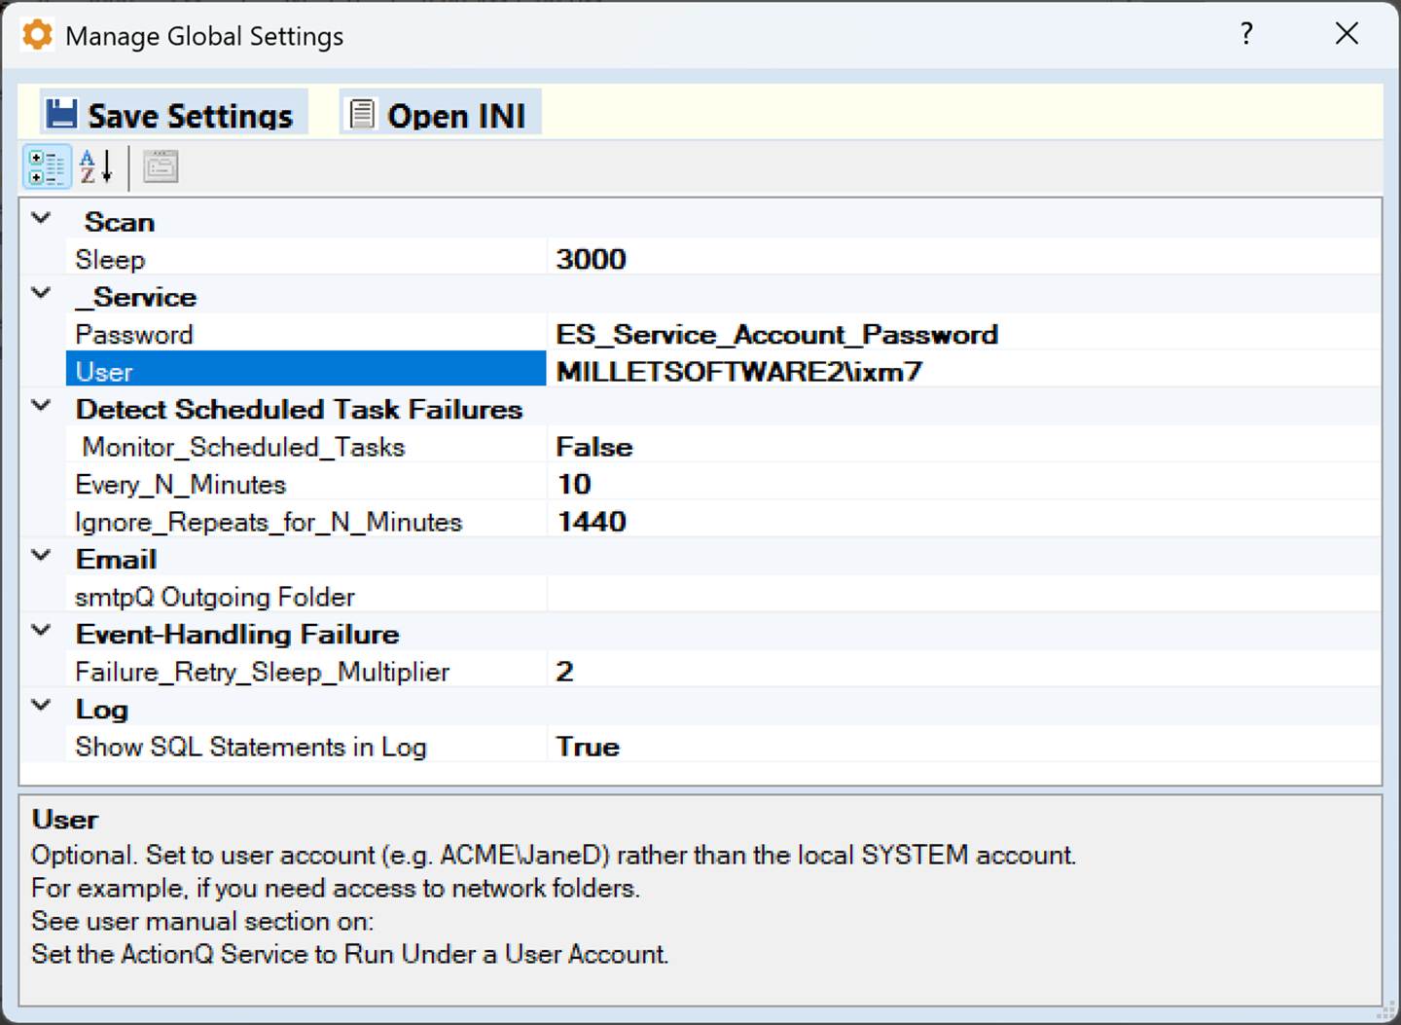Collapse the Scan category
The height and width of the screenshot is (1025, 1401).
(42, 219)
